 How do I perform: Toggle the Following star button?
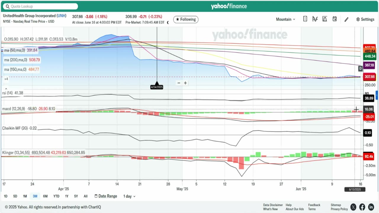186,19
